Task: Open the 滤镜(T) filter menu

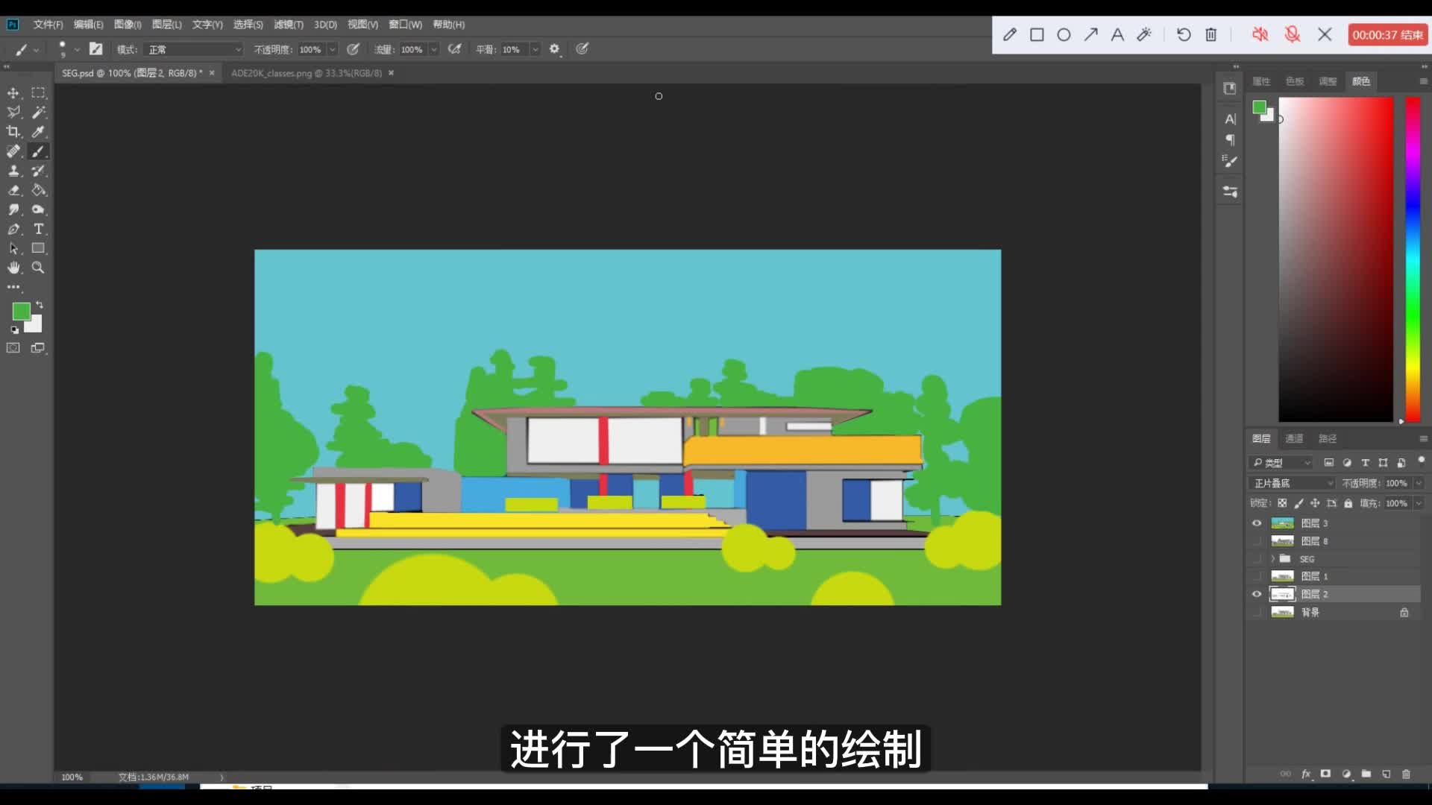Action: tap(288, 25)
